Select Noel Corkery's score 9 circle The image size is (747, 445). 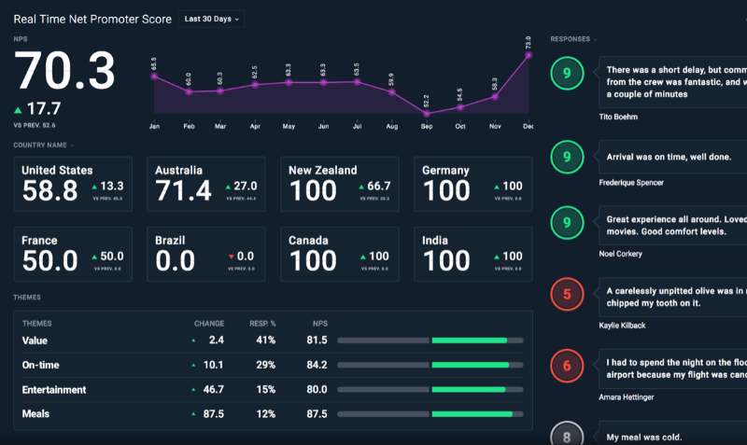point(567,224)
